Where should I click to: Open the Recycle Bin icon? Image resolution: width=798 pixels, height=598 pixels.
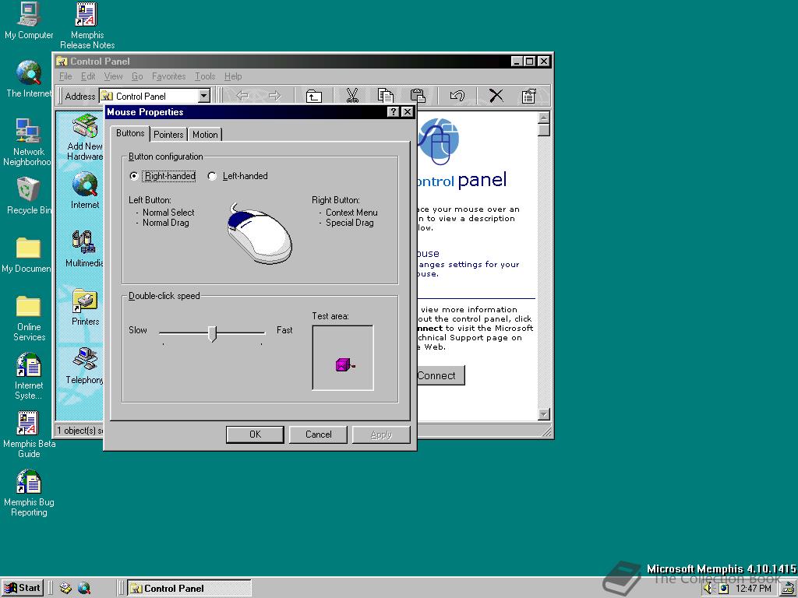[x=29, y=195]
